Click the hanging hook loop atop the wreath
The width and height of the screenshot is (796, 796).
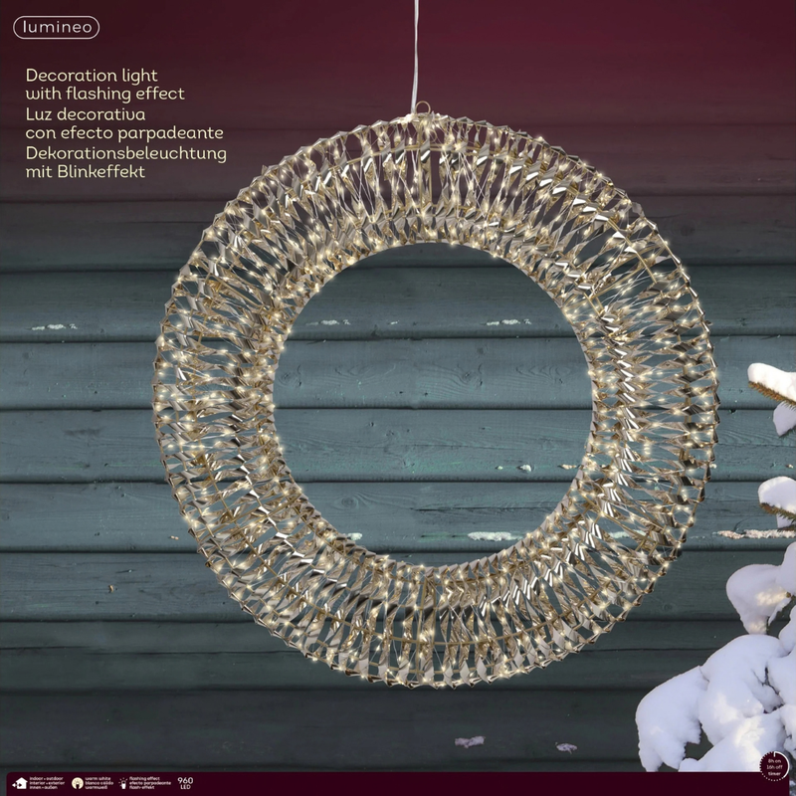point(422,108)
